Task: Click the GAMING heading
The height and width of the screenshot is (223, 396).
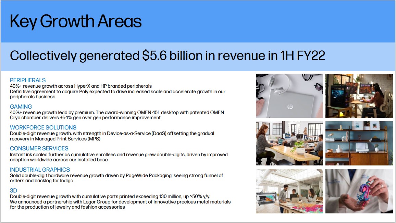Action: [x=21, y=107]
